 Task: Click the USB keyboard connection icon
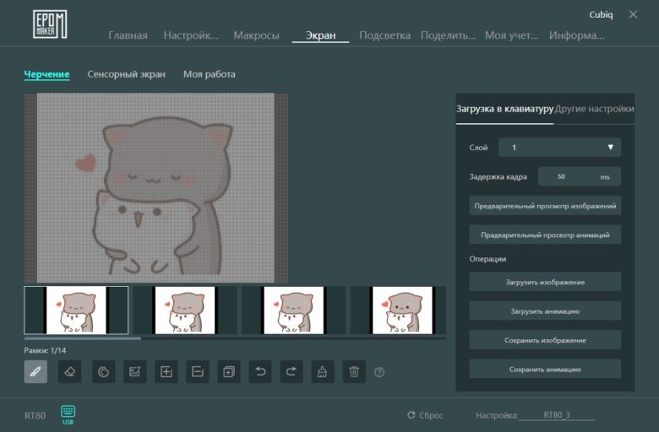68,415
